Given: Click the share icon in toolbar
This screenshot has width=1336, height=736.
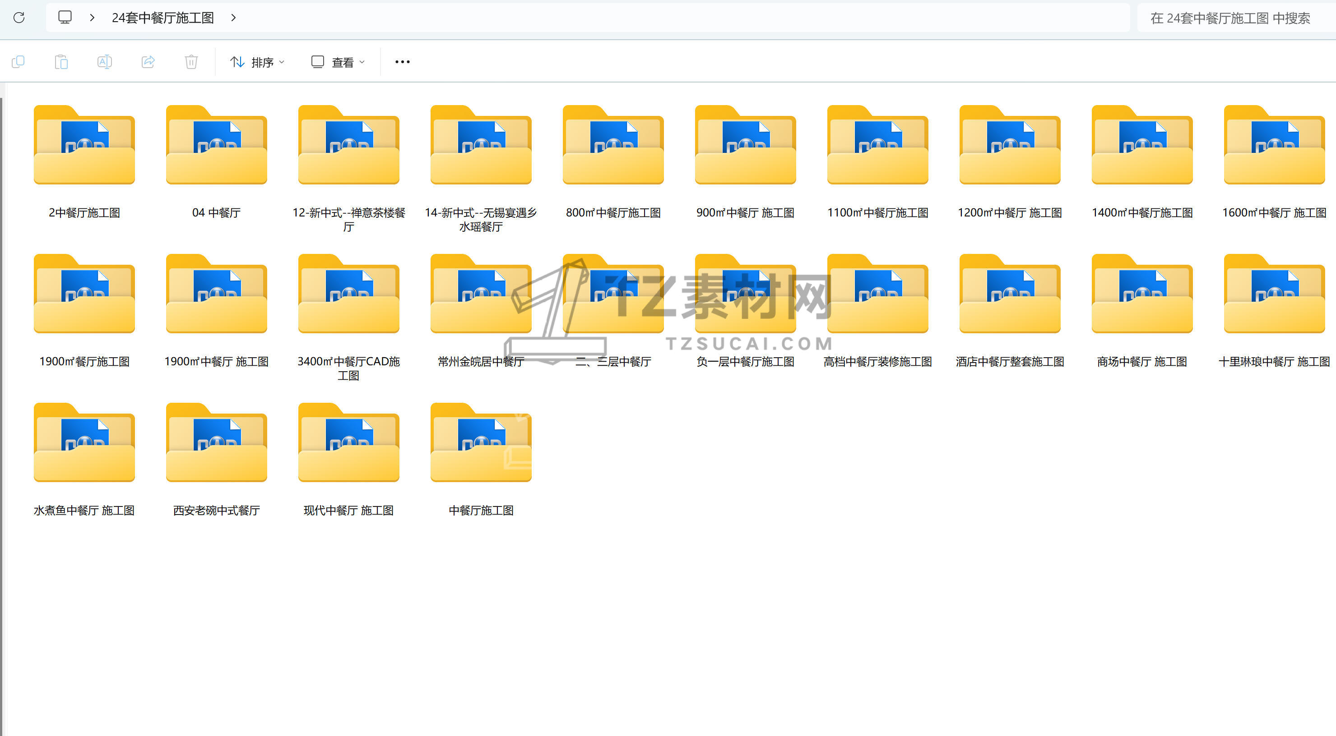Looking at the screenshot, I should [148, 62].
